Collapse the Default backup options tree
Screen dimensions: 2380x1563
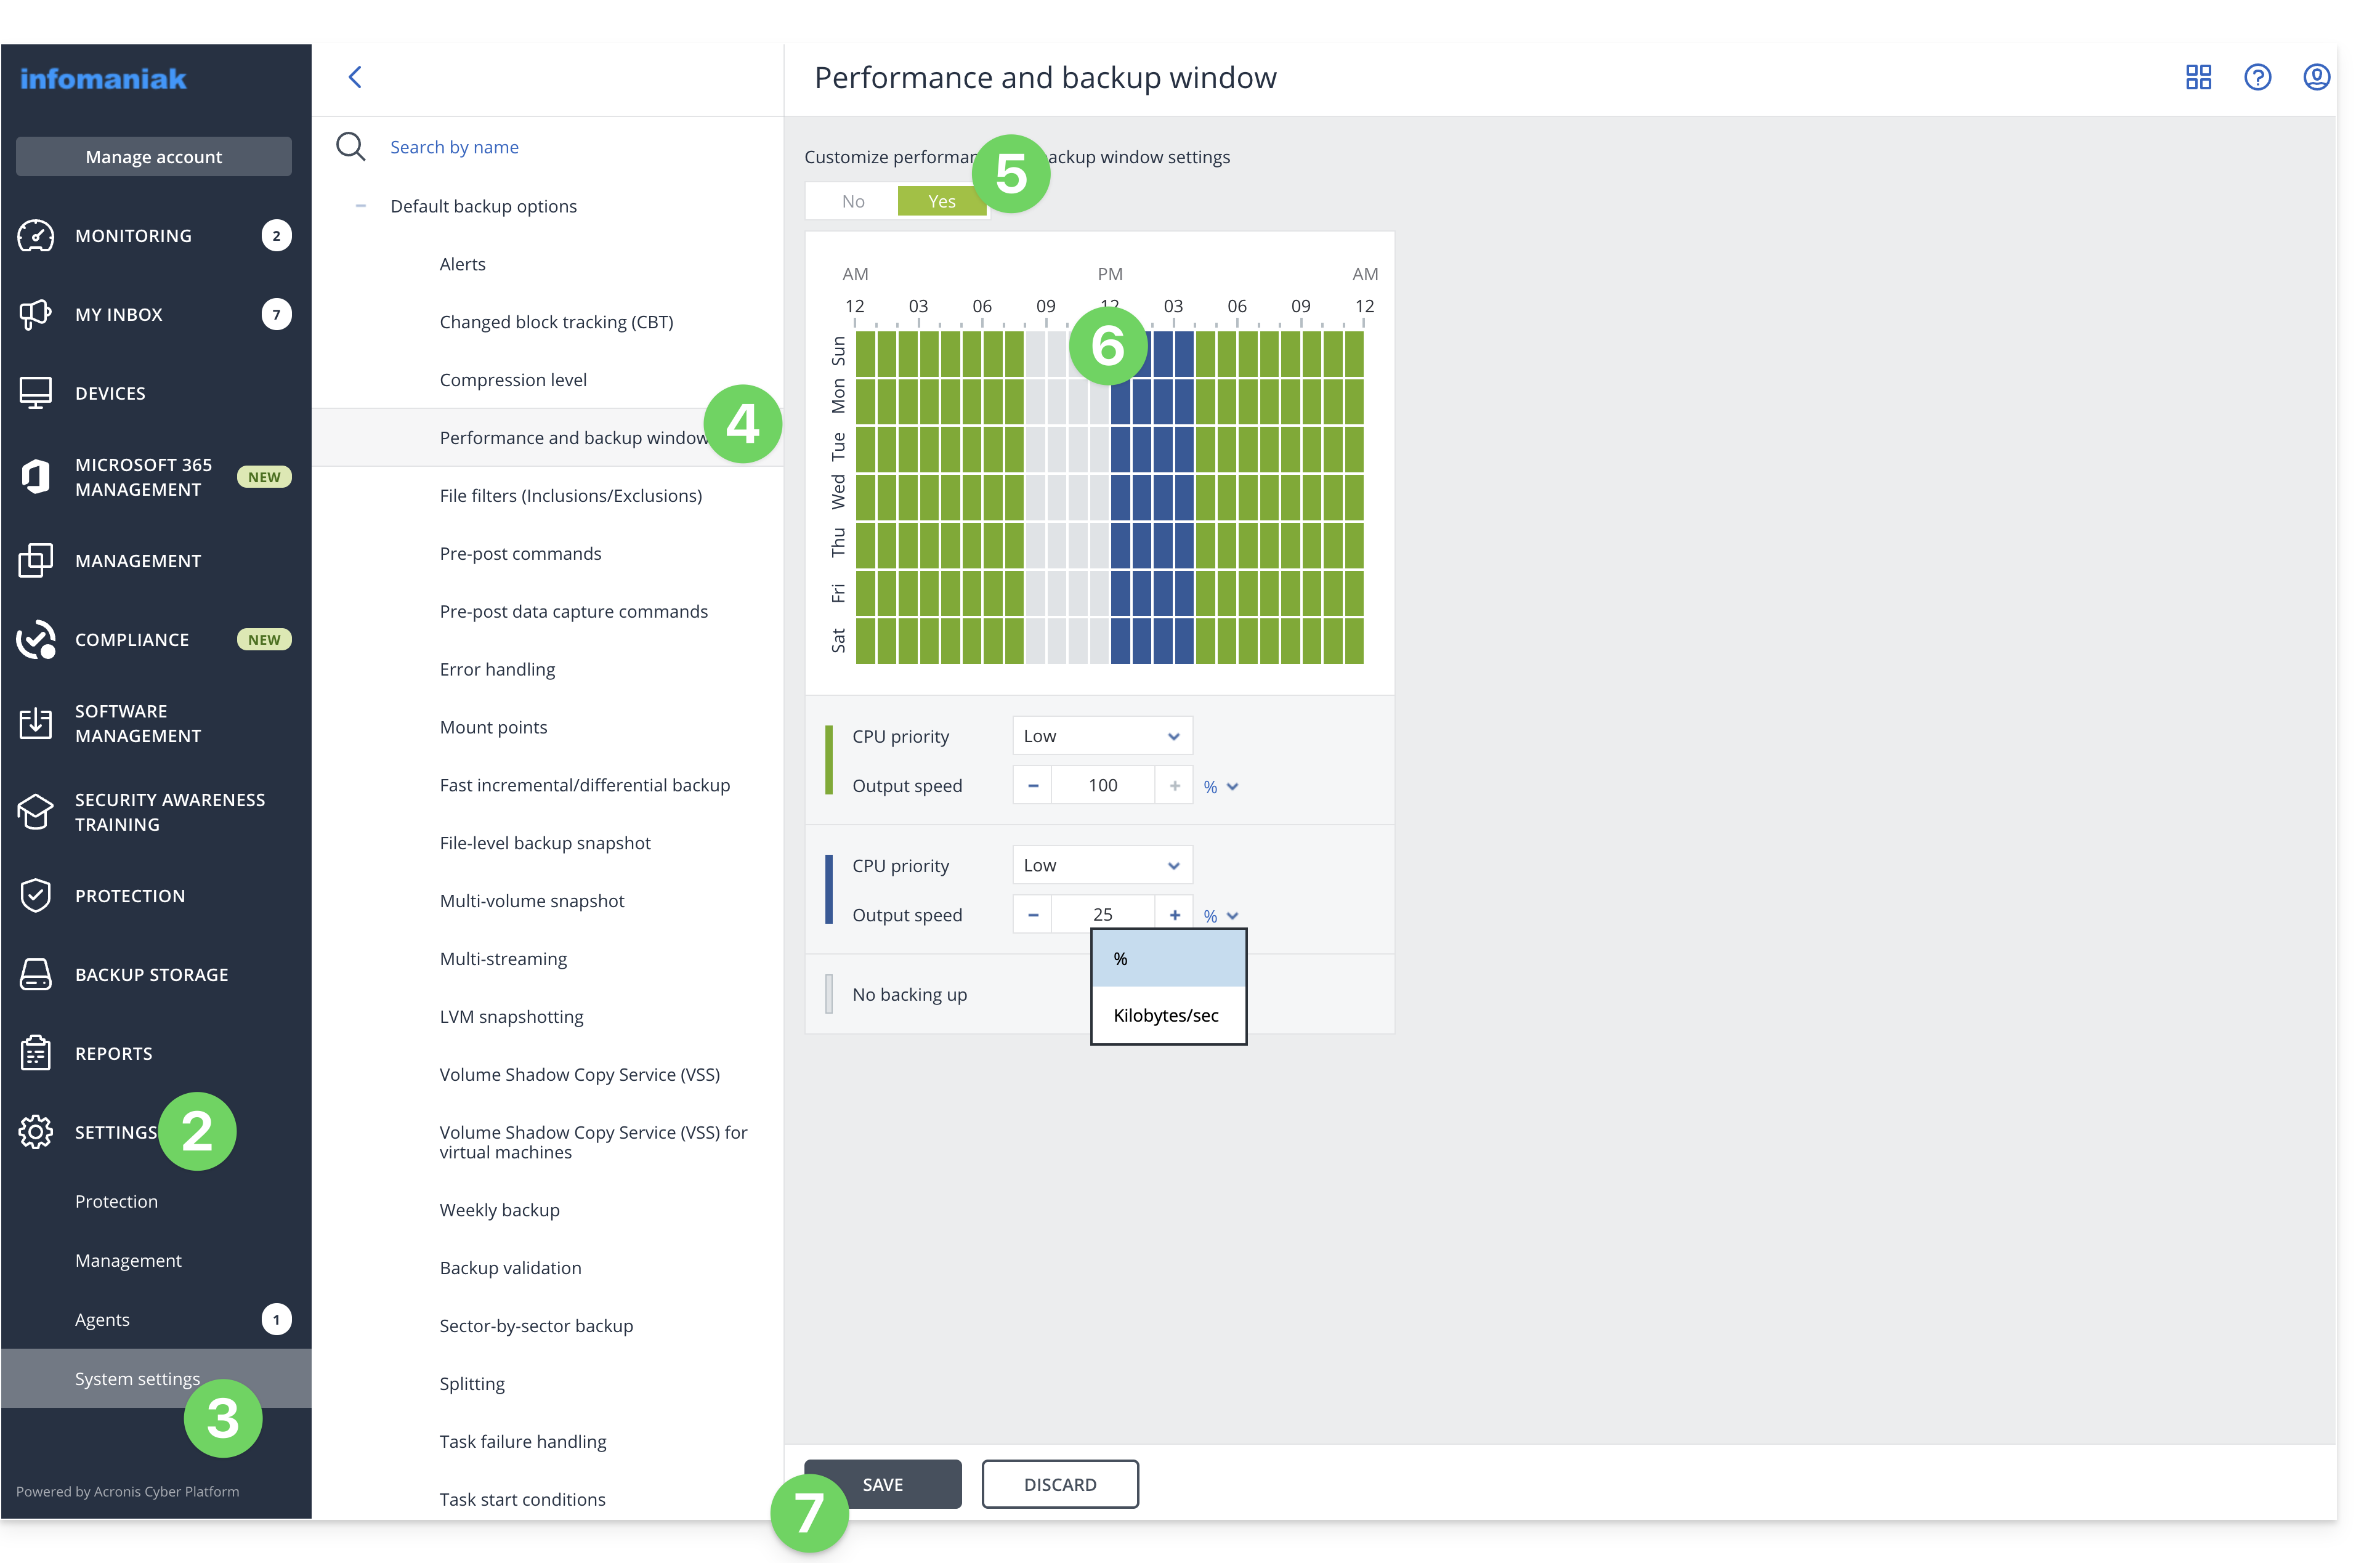pos(361,206)
